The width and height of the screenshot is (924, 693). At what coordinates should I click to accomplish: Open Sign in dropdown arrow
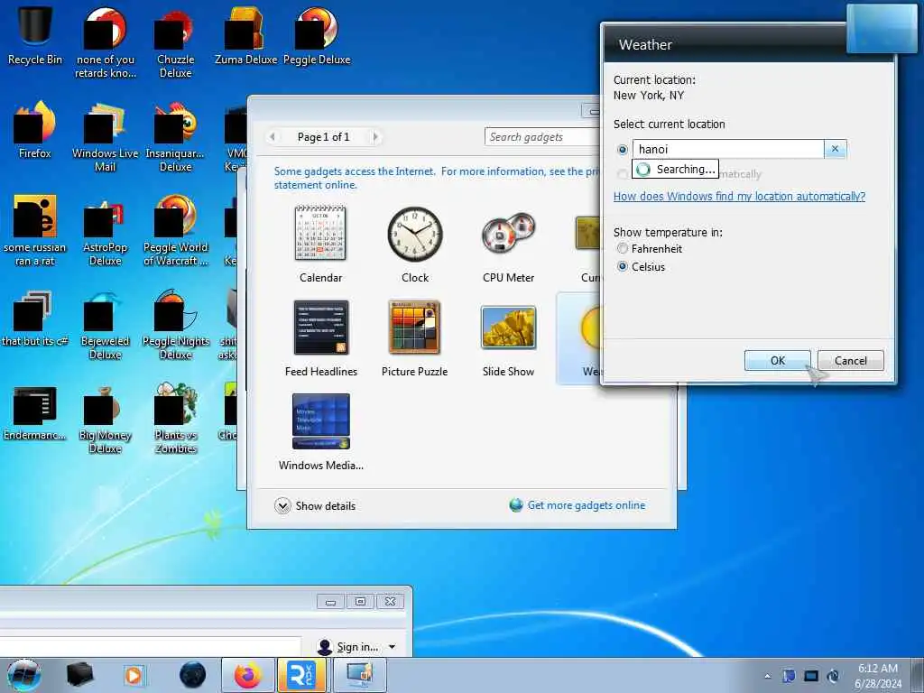coord(392,647)
